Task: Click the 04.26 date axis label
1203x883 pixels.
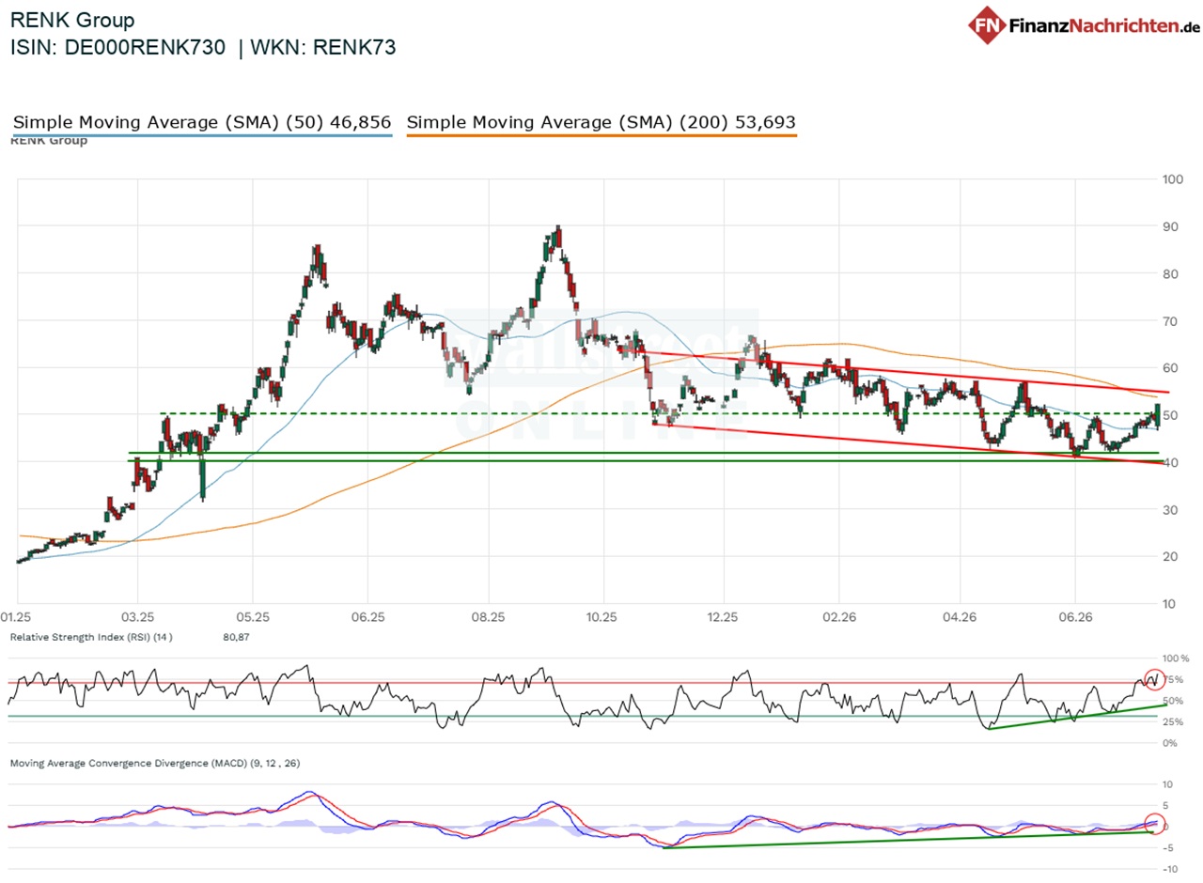Action: [959, 617]
